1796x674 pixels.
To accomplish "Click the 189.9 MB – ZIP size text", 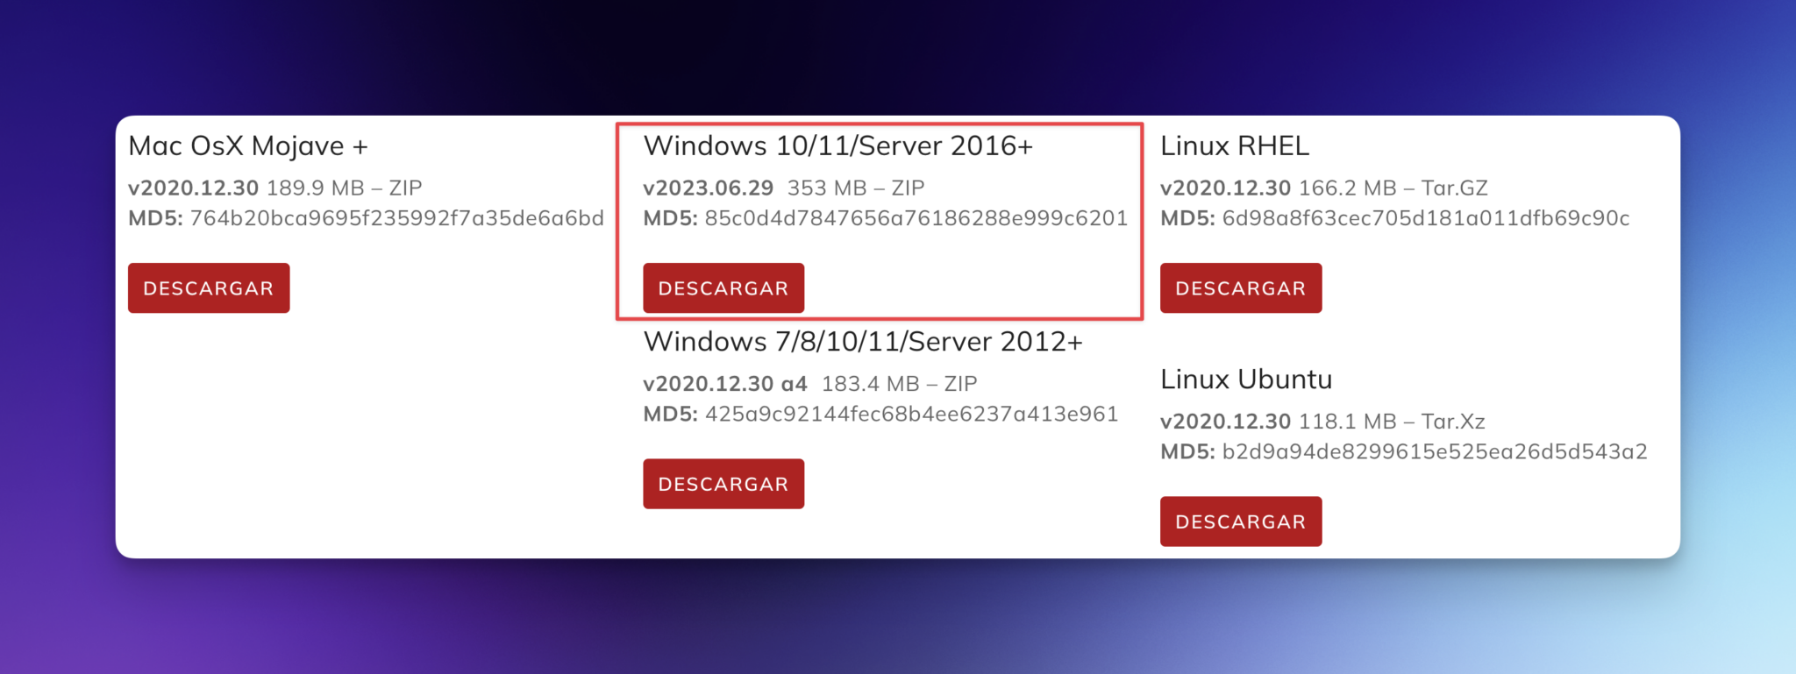I will pyautogui.click(x=345, y=188).
